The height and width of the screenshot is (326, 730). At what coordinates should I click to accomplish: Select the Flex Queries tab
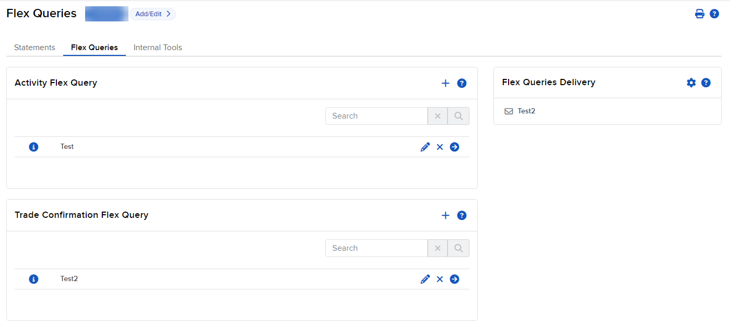95,48
